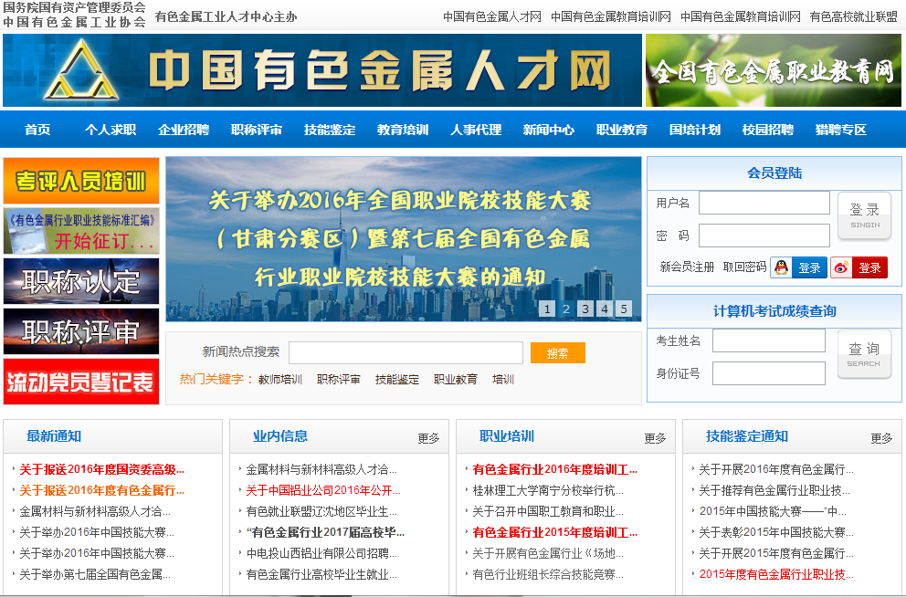Switch carousel to slide 5
Image resolution: width=906 pixels, height=597 pixels.
click(x=624, y=309)
